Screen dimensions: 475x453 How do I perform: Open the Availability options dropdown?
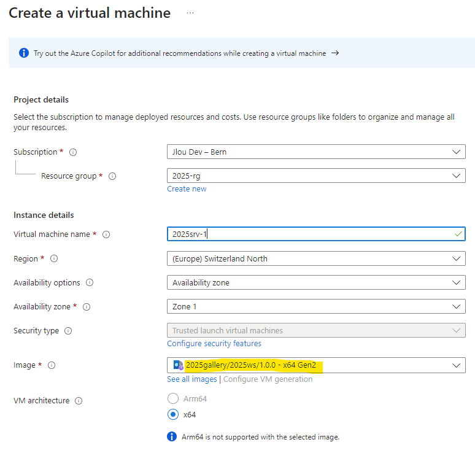(x=316, y=282)
